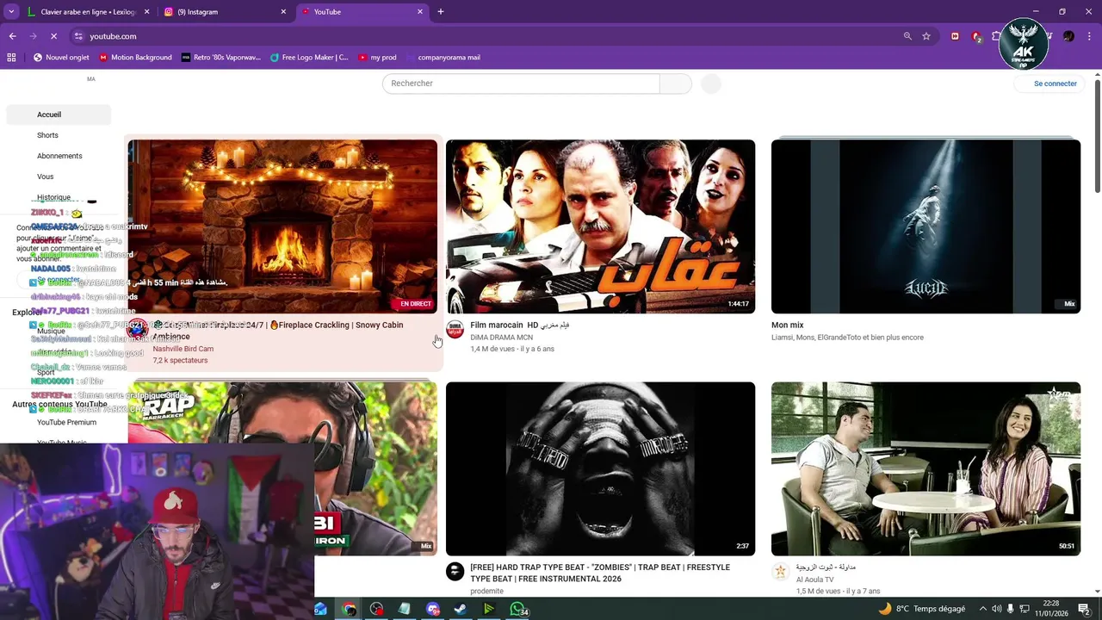
Task: Open the DiMA DRAMA MCN channel avatar
Action: pos(455,330)
